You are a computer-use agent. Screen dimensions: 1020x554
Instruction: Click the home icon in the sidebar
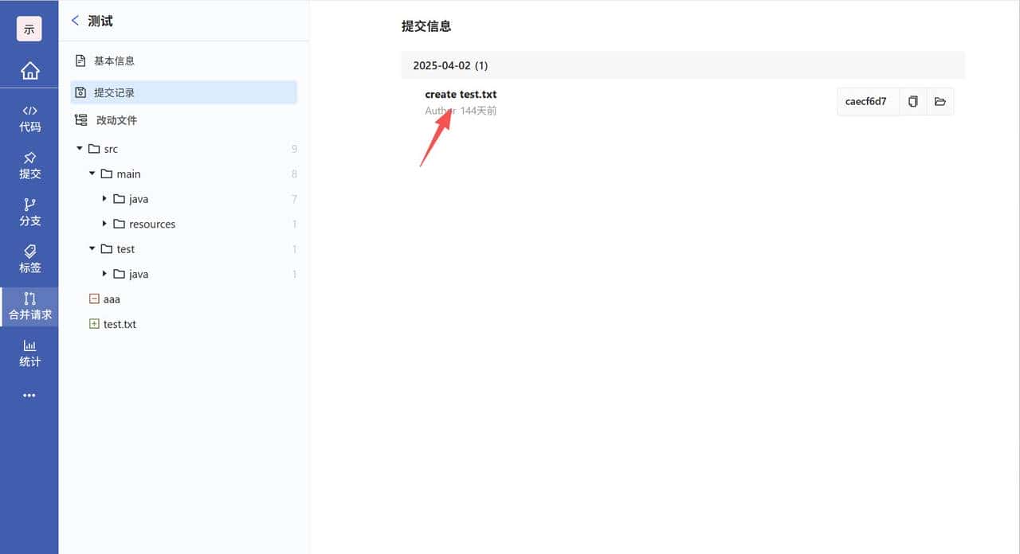pyautogui.click(x=29, y=70)
